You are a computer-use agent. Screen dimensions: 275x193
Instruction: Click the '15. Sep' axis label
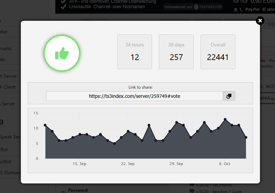[x=80, y=164]
